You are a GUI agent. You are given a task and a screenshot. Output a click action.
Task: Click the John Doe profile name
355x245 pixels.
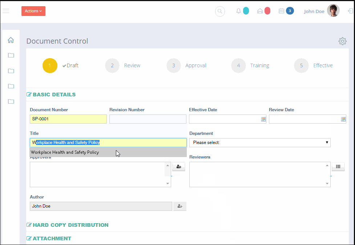pos(314,11)
